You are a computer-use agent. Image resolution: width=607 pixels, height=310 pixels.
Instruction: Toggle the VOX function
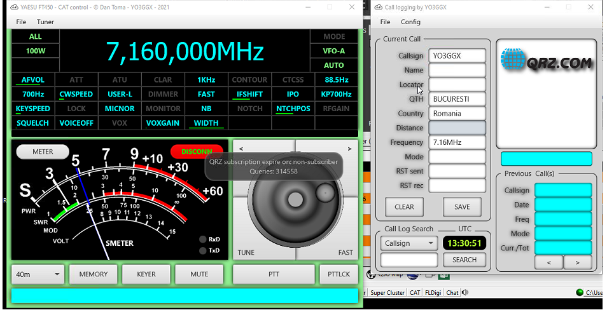(x=120, y=123)
